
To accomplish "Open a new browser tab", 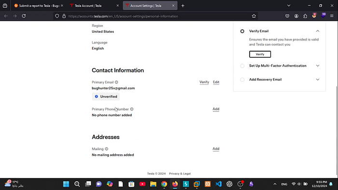I will pos(183,6).
